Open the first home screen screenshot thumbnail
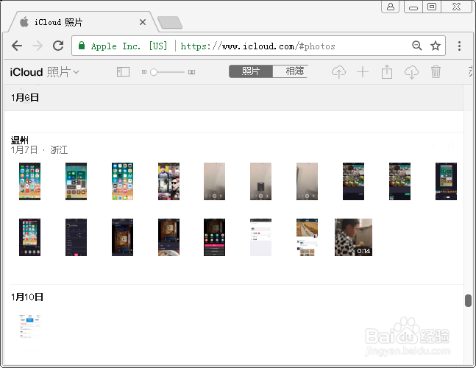Viewport: 476px width, 368px height. pos(29,181)
